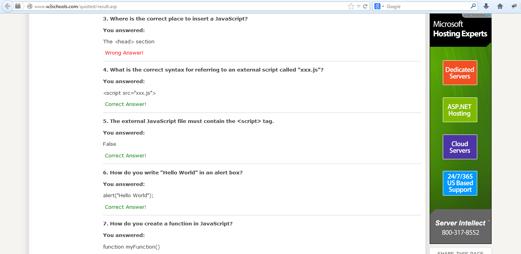Click "You answered:" under question 7

pyautogui.click(x=124, y=235)
